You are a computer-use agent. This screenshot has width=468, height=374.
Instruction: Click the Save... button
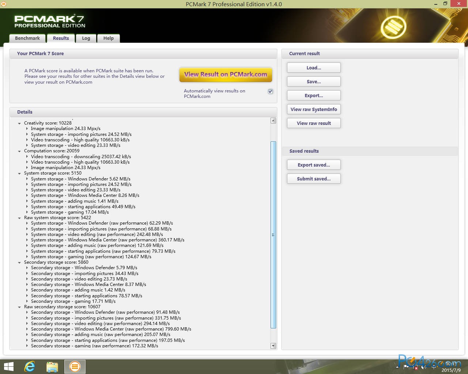314,81
